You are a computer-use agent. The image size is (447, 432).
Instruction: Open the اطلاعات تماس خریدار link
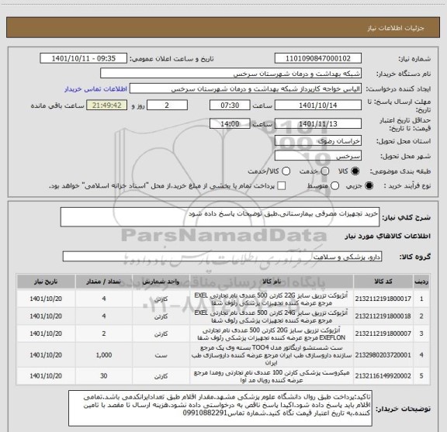(x=95, y=89)
